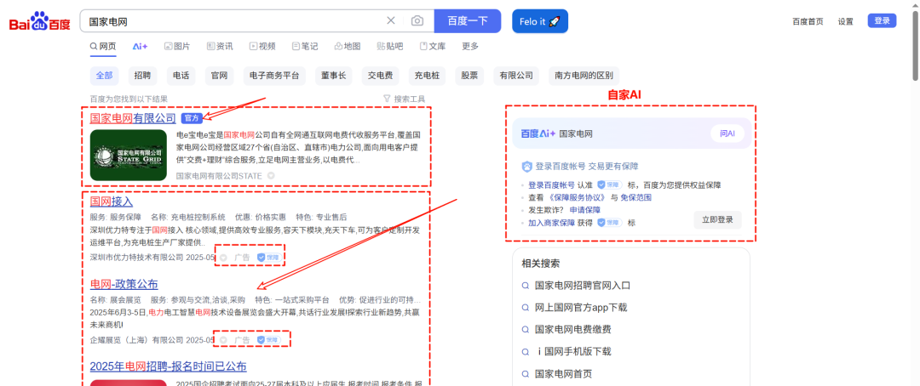This screenshot has height=386, width=920.
Task: Open 搜索工具 filter
Action: (404, 99)
